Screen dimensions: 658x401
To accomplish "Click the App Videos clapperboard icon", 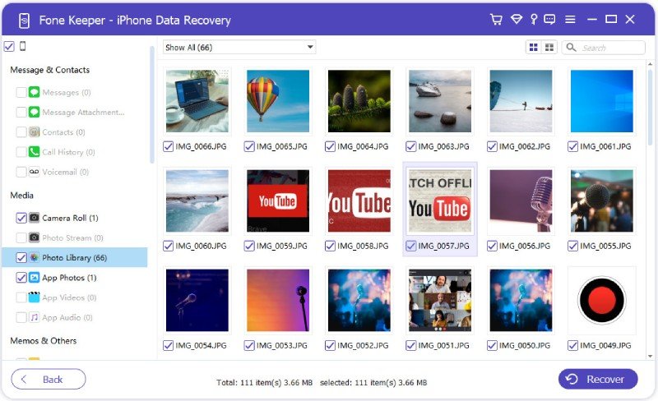I will pyautogui.click(x=34, y=297).
